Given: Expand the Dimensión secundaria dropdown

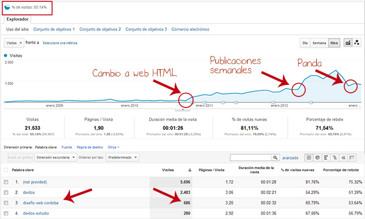Looking at the screenshot, I should click(x=55, y=158).
